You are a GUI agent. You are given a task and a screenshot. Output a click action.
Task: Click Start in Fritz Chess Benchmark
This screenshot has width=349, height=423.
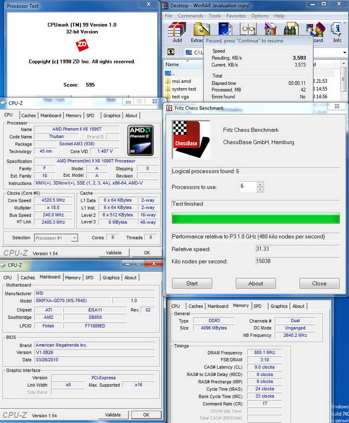[x=192, y=283]
